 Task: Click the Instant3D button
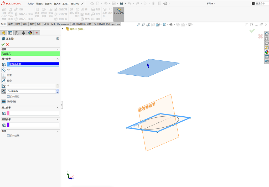pos(119,14)
